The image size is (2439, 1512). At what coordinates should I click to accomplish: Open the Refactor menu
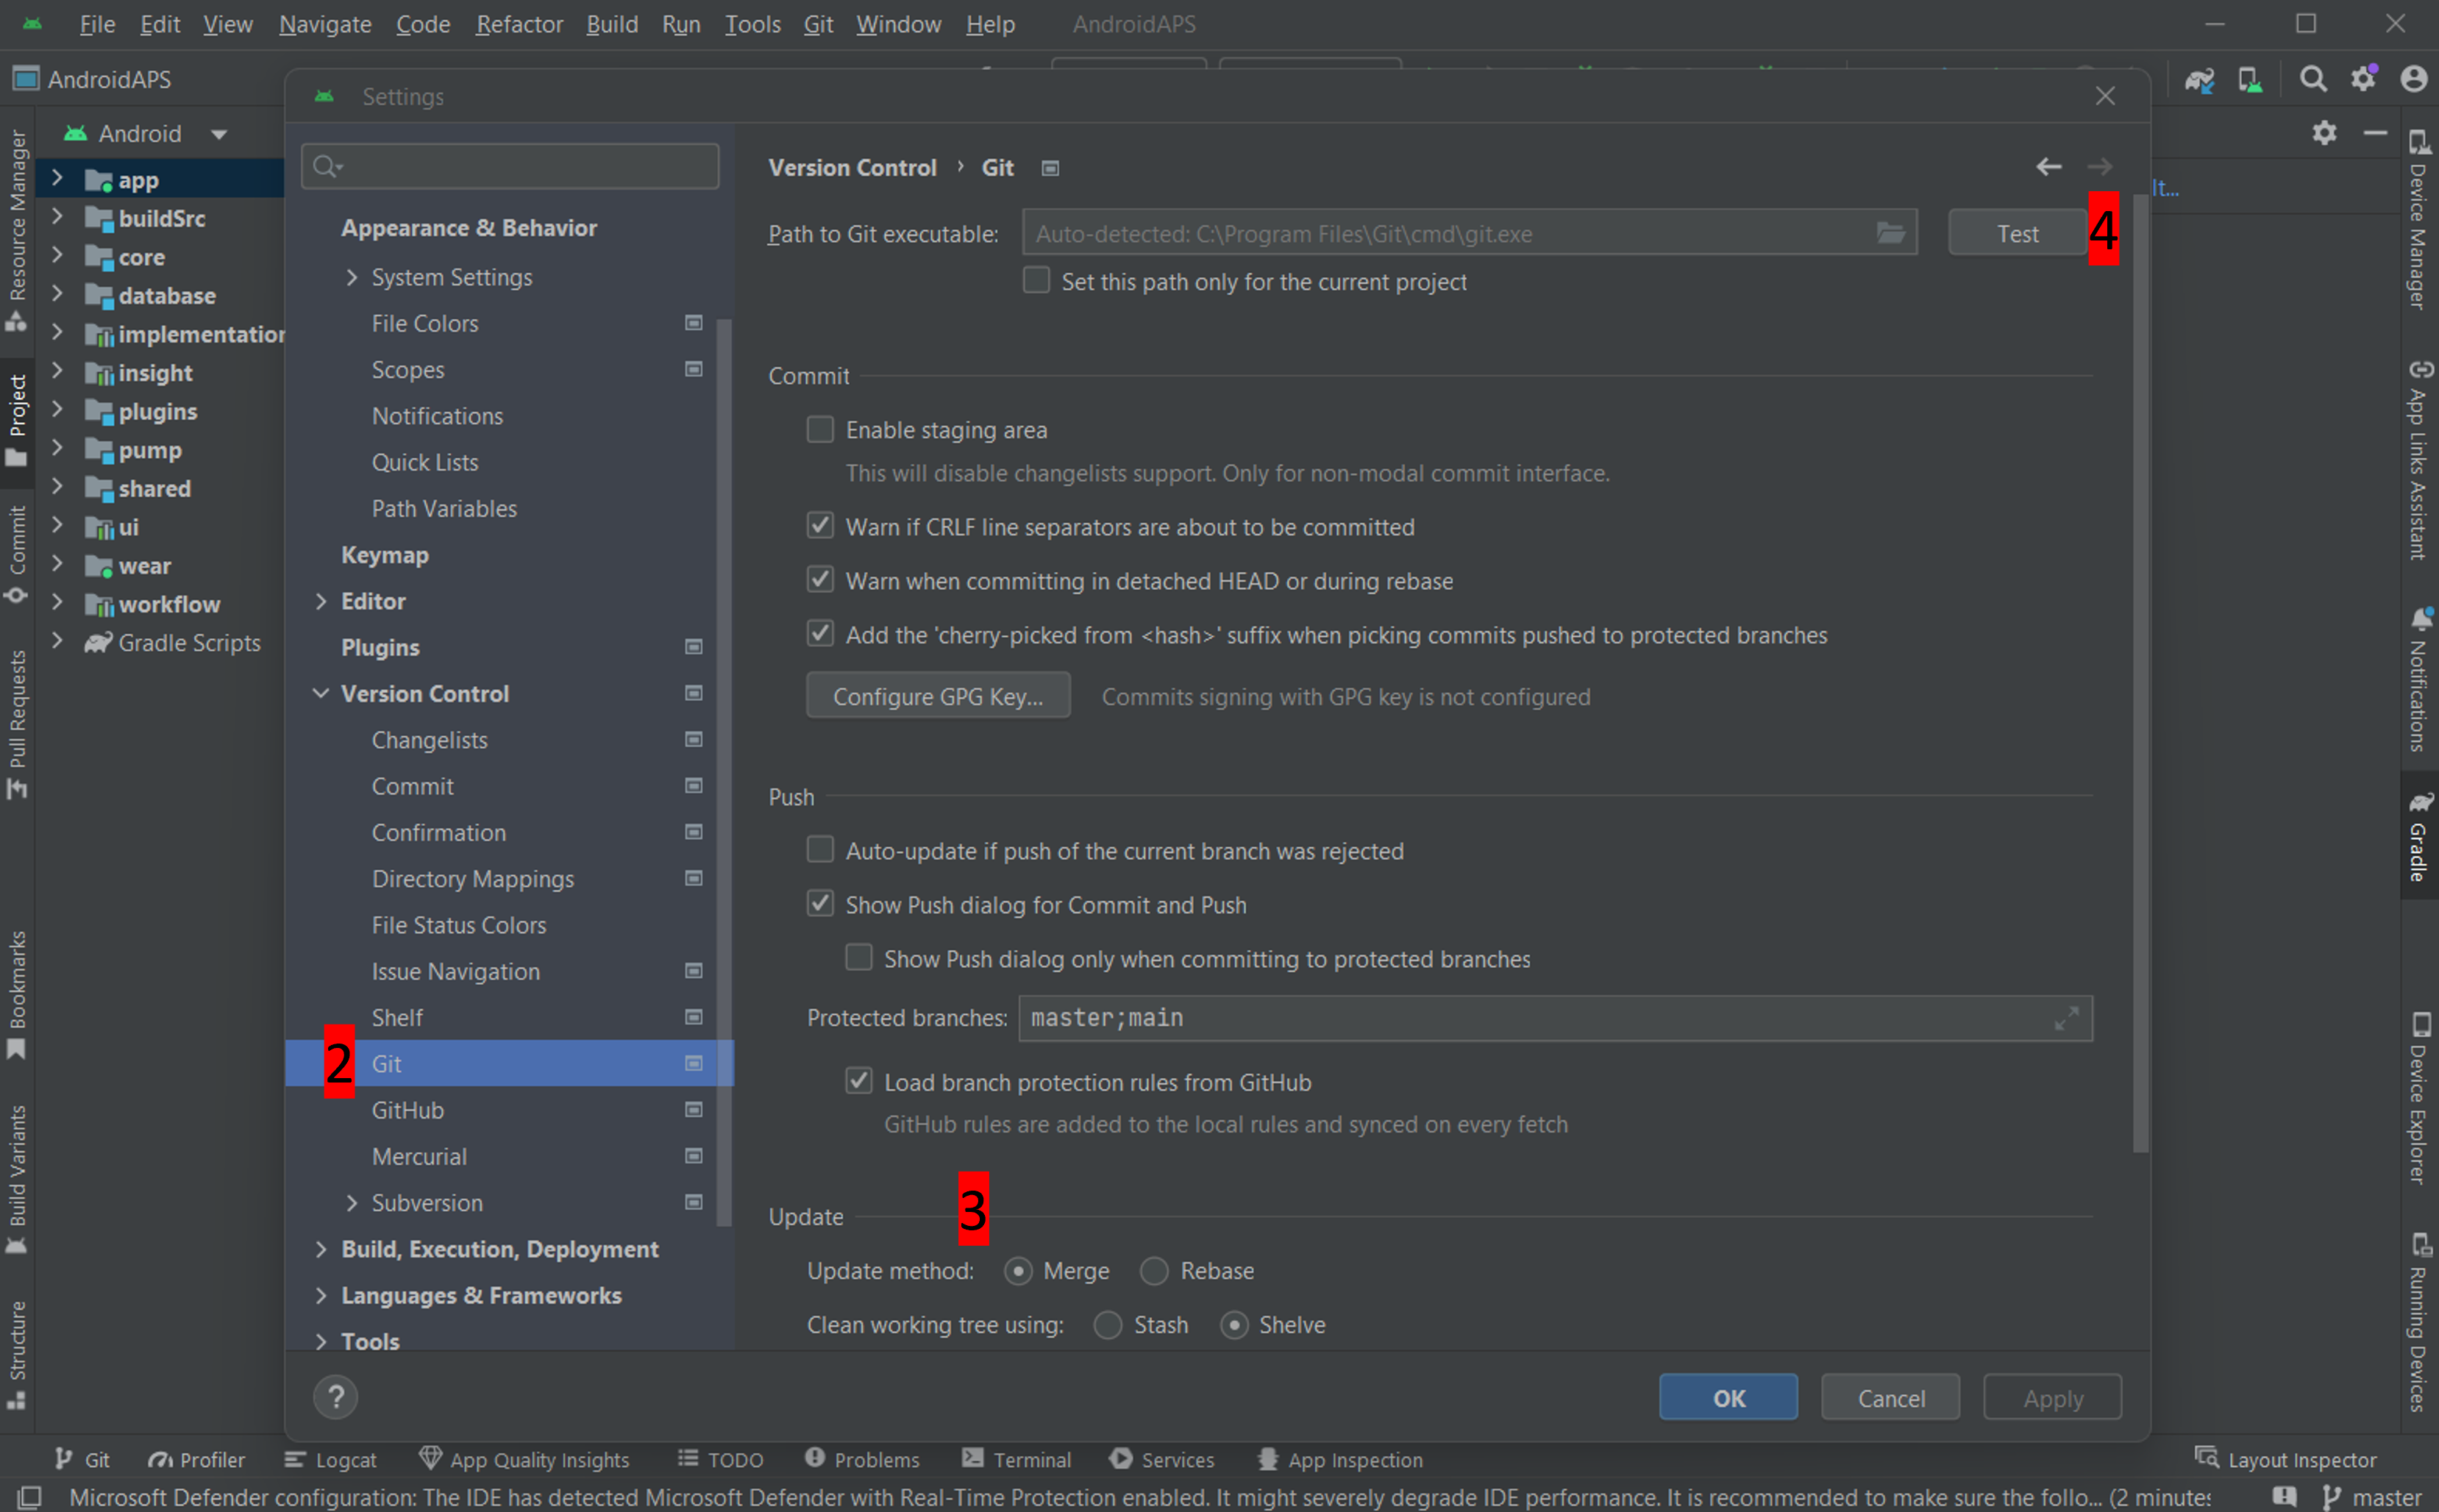[x=519, y=24]
